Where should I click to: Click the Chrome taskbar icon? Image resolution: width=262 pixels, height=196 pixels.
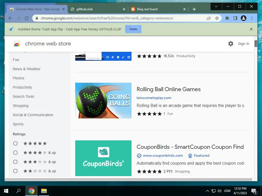pos(31,191)
